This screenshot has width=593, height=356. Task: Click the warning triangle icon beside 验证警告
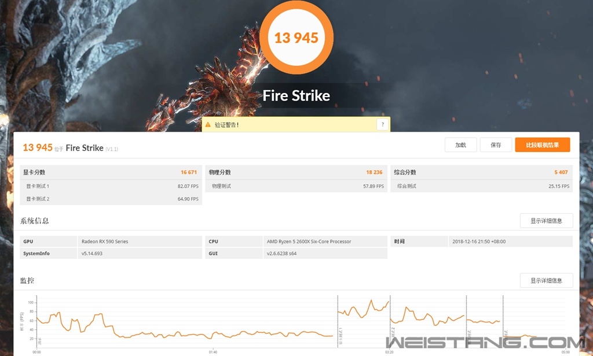[208, 125]
